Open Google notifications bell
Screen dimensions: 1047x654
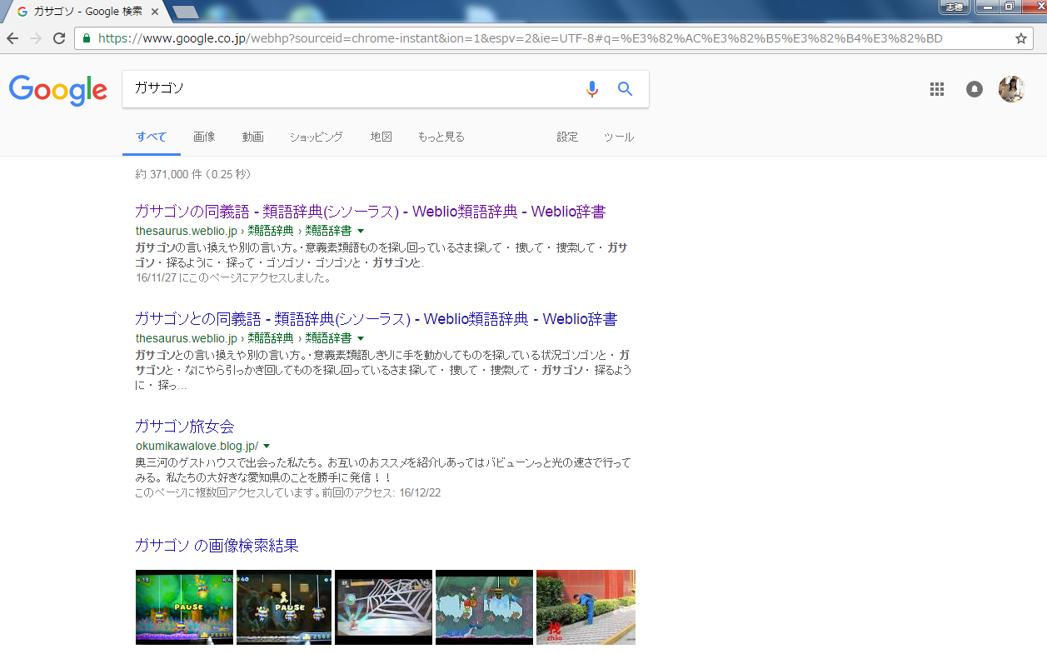click(x=975, y=89)
